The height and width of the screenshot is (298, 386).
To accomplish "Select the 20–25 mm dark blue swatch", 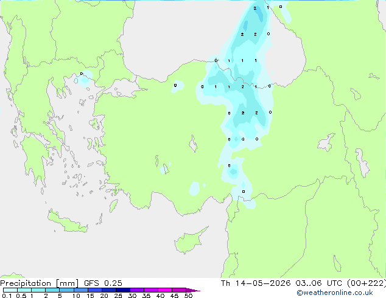I will coord(108,290).
